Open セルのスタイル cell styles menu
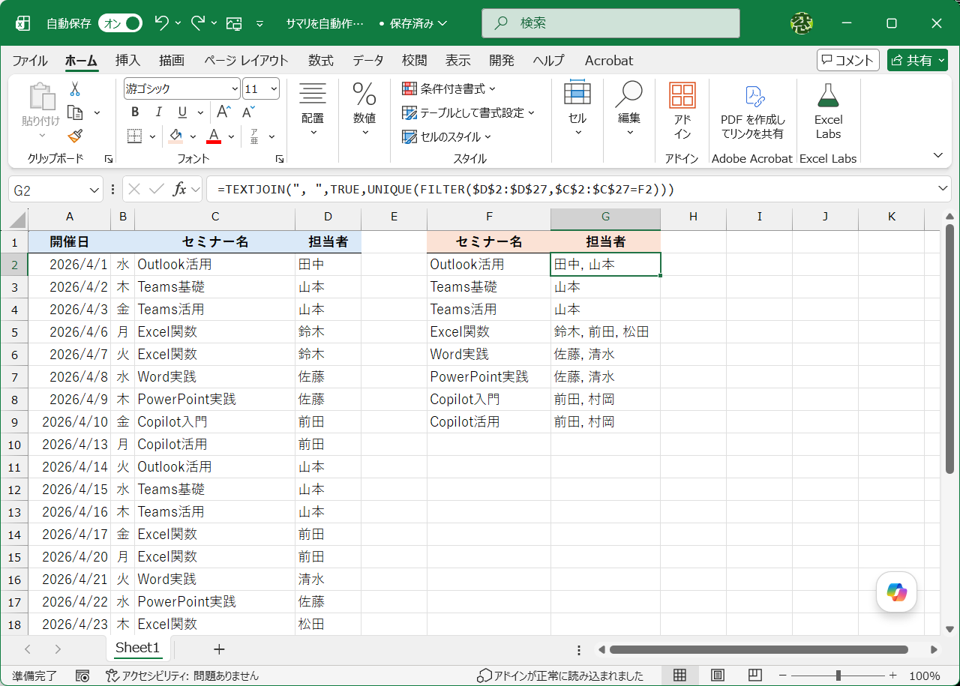 click(446, 136)
